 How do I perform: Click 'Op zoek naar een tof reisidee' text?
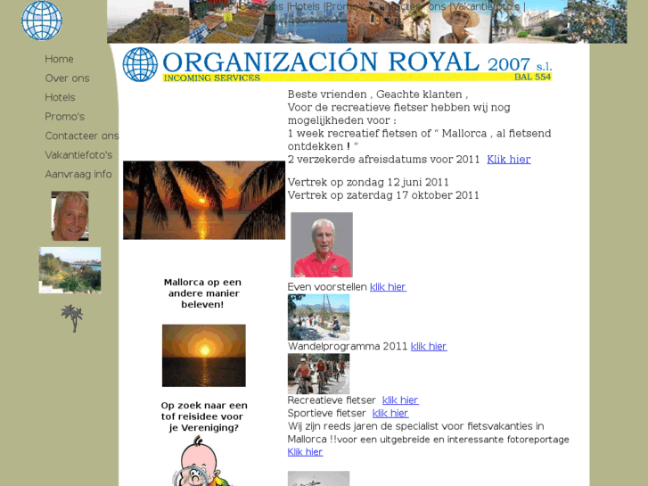pyautogui.click(x=204, y=416)
